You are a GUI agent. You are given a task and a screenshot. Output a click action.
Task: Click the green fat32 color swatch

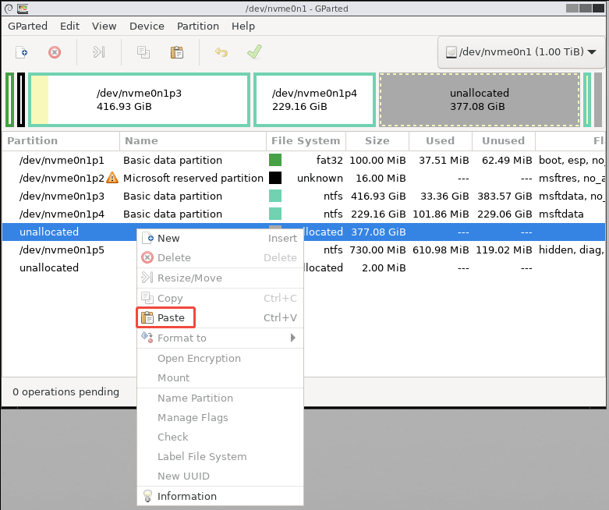pos(275,160)
